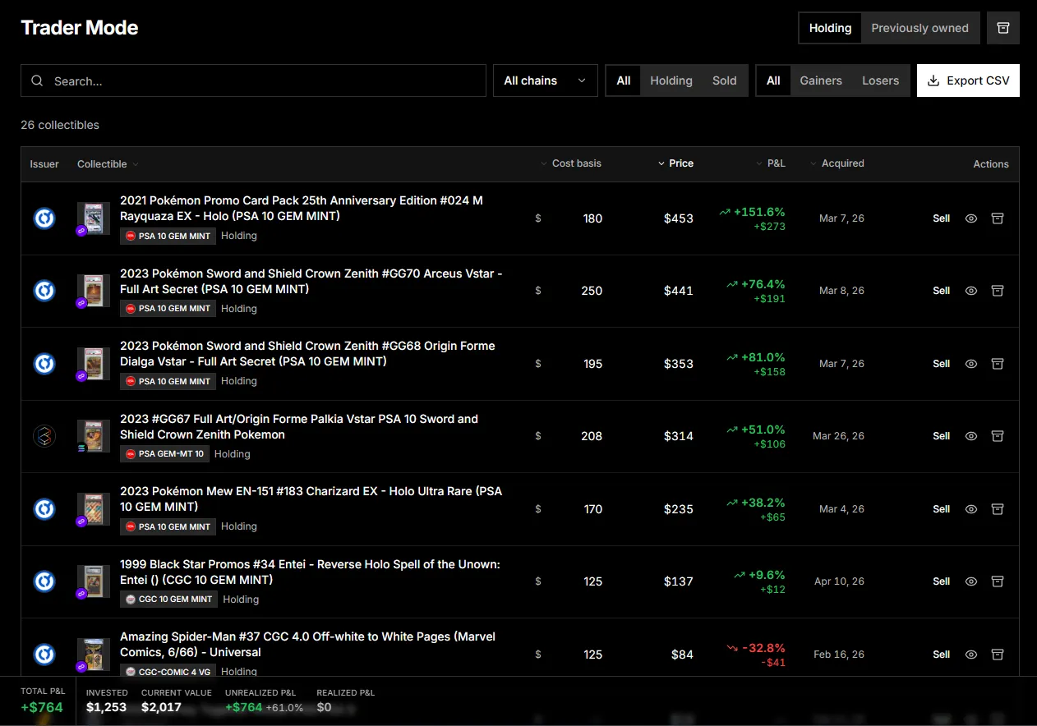Screen dimensions: 1037x726
Task: Click the issuer logo for Charizard EX row
Action: 44,509
